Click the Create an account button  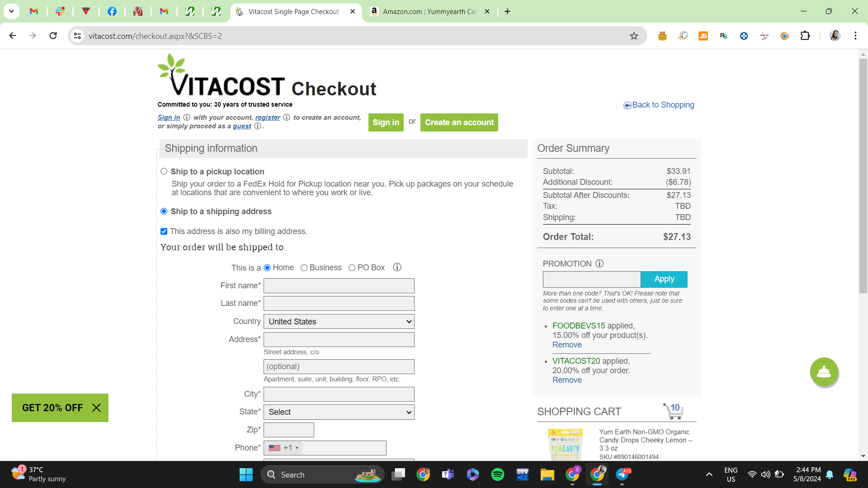click(x=459, y=122)
